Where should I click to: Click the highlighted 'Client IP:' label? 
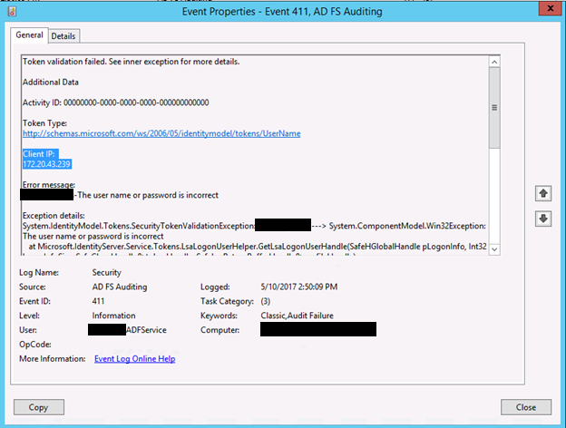tap(39, 154)
